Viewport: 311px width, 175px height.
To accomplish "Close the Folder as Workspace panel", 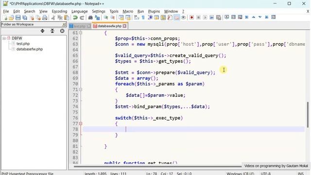I will pyautogui.click(x=64, y=24).
